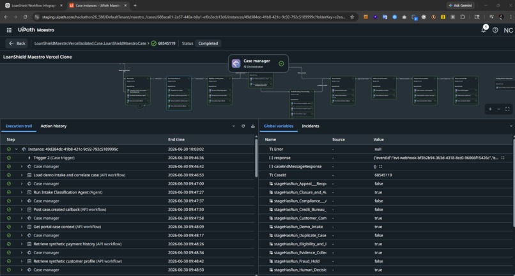
Task: Expand the Retrieve synthetic payment history step
Action: [22, 244]
